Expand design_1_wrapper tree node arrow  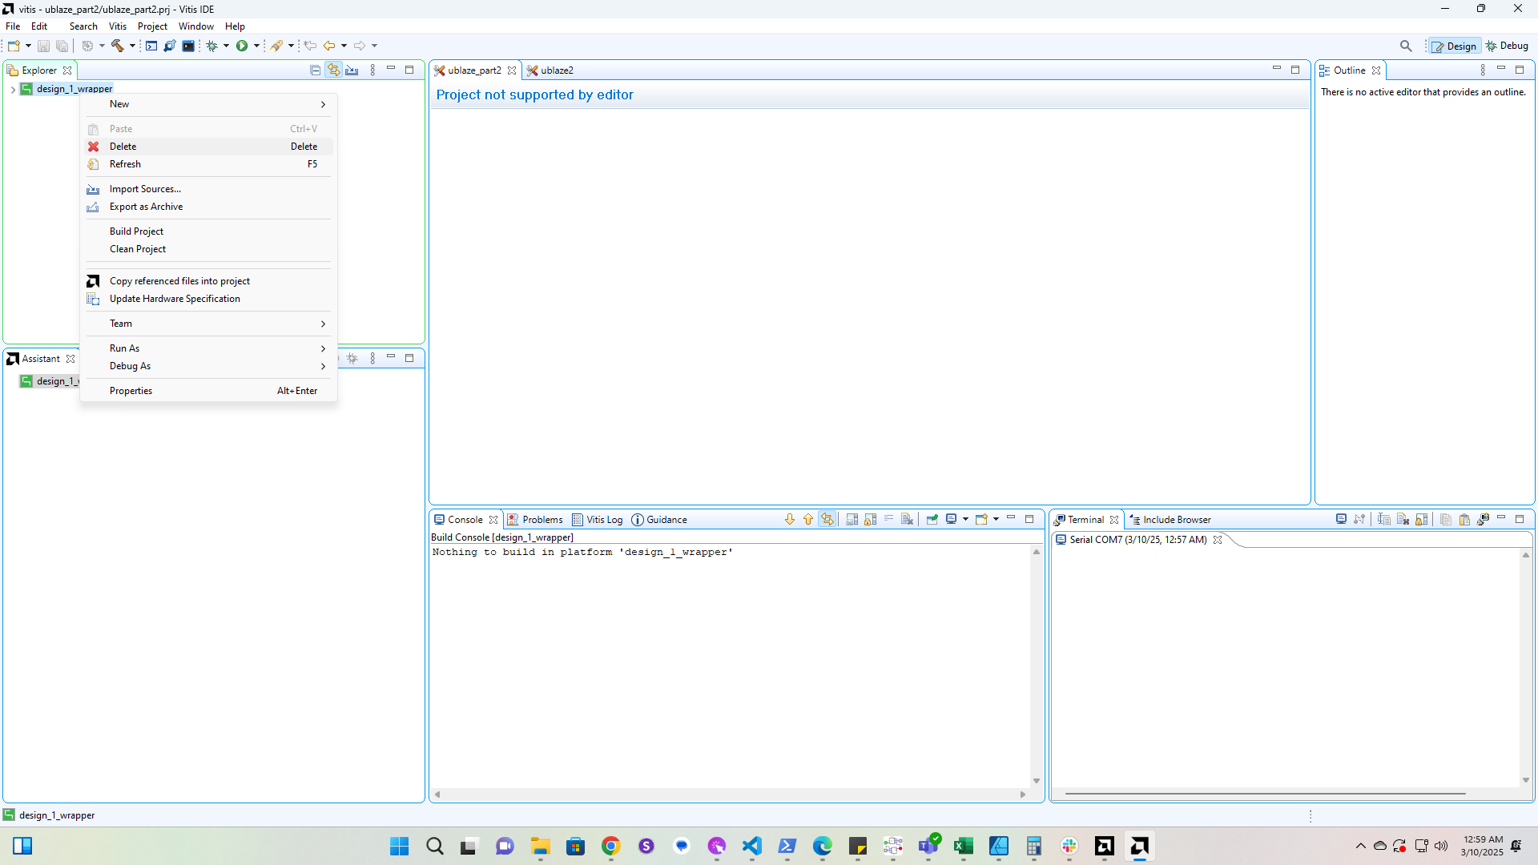(13, 89)
